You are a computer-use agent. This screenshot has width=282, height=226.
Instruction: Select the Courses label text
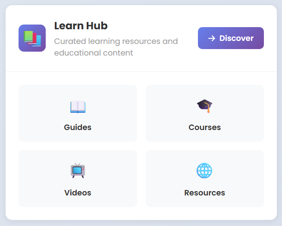(205, 127)
